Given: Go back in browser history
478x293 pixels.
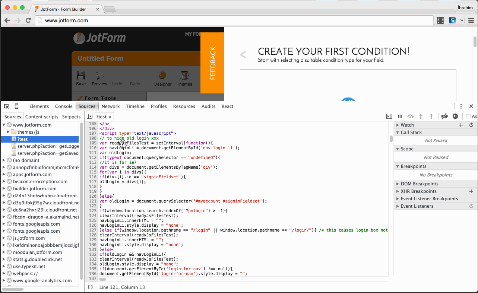Looking at the screenshot, I should tap(7, 20).
